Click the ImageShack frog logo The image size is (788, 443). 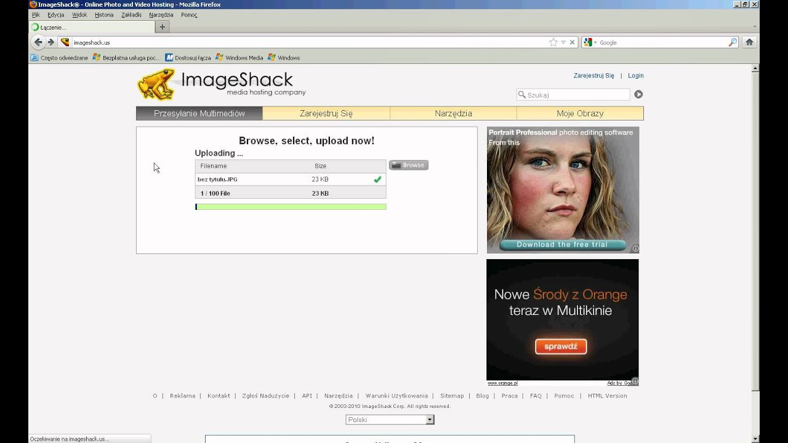(x=156, y=84)
